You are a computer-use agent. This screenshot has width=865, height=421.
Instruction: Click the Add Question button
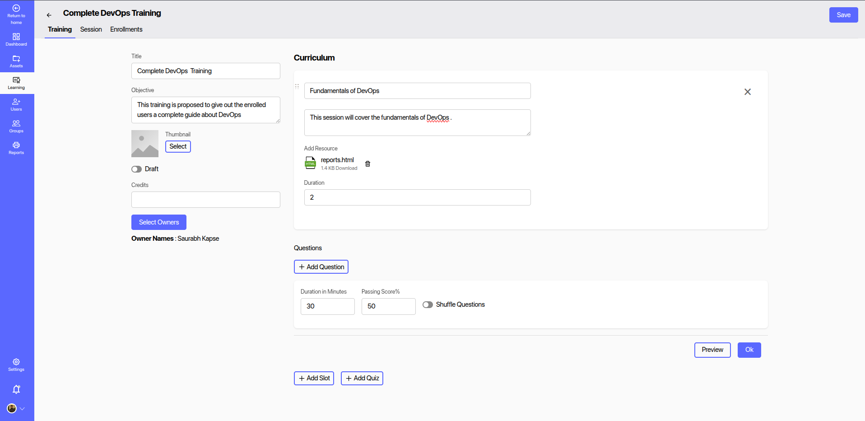coord(321,267)
